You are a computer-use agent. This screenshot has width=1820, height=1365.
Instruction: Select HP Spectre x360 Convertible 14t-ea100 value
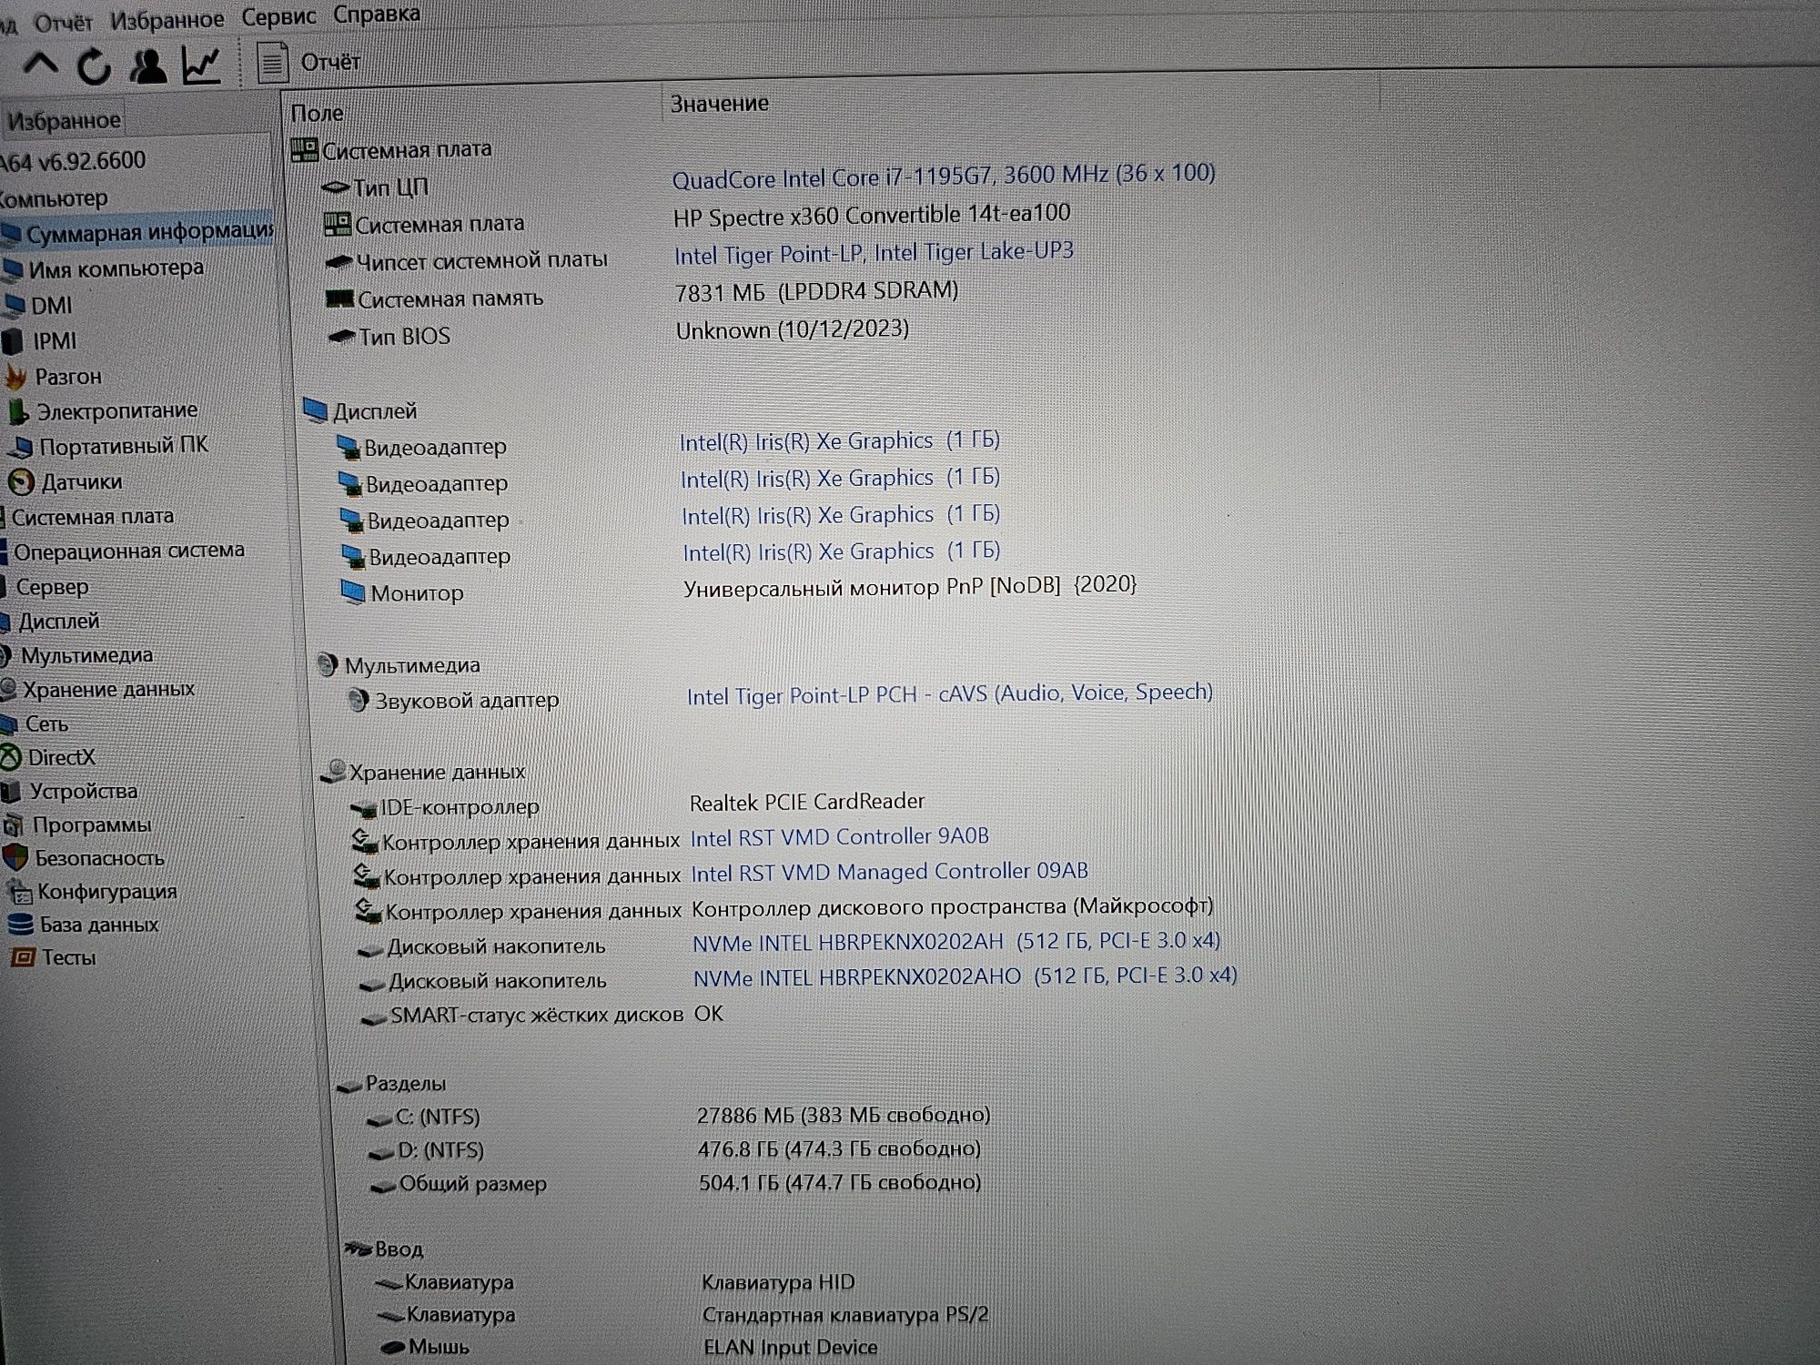(x=872, y=216)
